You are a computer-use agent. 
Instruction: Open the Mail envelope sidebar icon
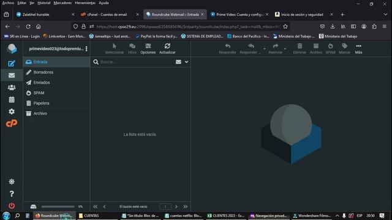[x=12, y=75]
